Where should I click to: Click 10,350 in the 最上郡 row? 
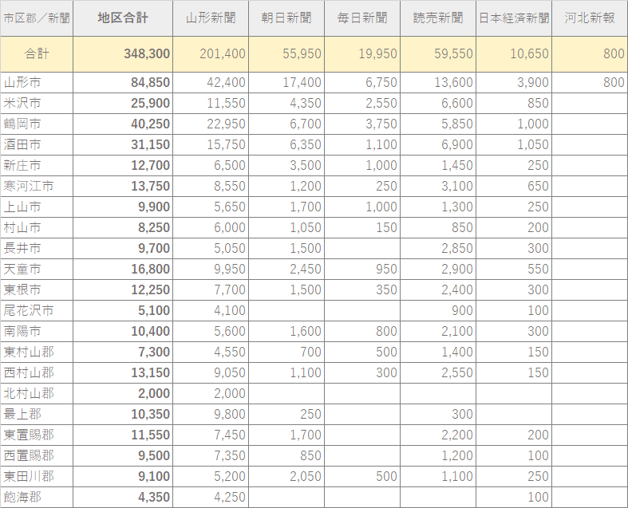point(123,415)
